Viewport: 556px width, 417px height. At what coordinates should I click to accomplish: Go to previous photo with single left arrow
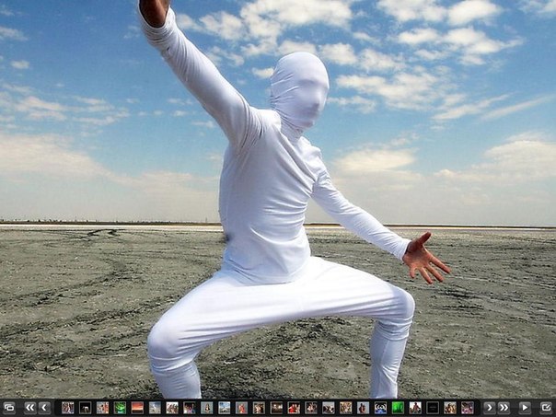click(x=44, y=407)
